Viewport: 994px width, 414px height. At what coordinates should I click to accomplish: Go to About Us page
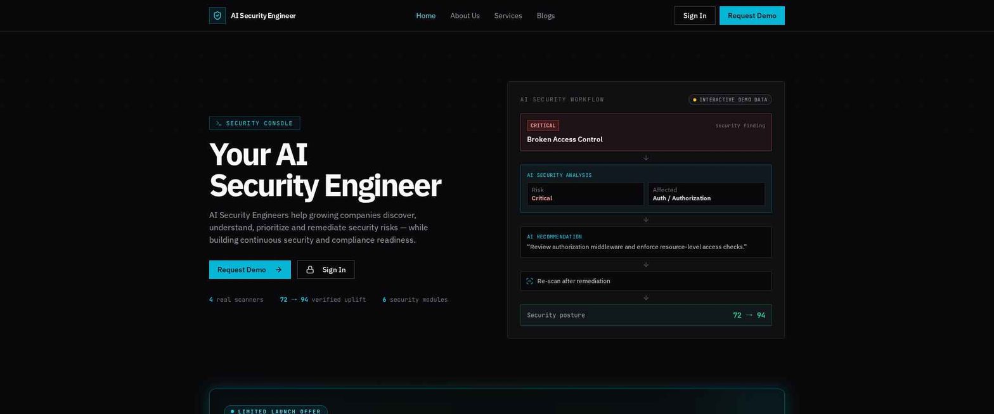(x=465, y=16)
